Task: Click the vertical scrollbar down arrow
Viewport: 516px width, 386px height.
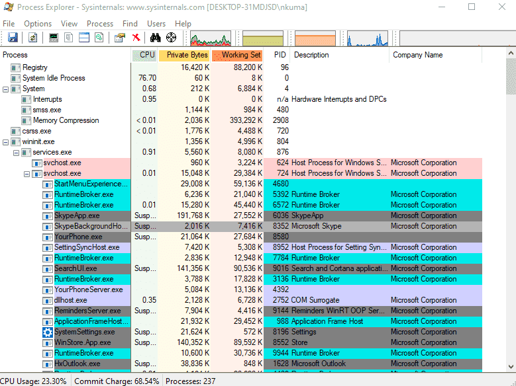Action: click(x=511, y=367)
